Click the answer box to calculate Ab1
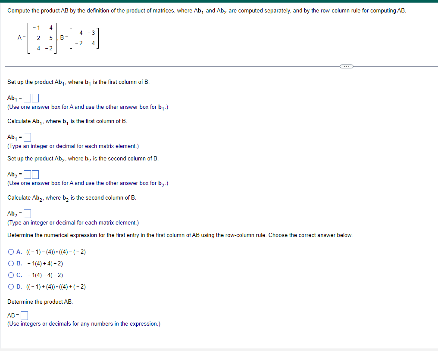The width and height of the screenshot is (438, 351). pos(27,136)
